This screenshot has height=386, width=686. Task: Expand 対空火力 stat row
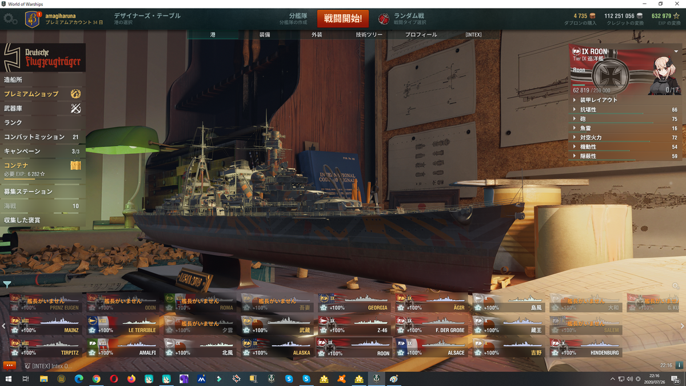tap(625, 137)
